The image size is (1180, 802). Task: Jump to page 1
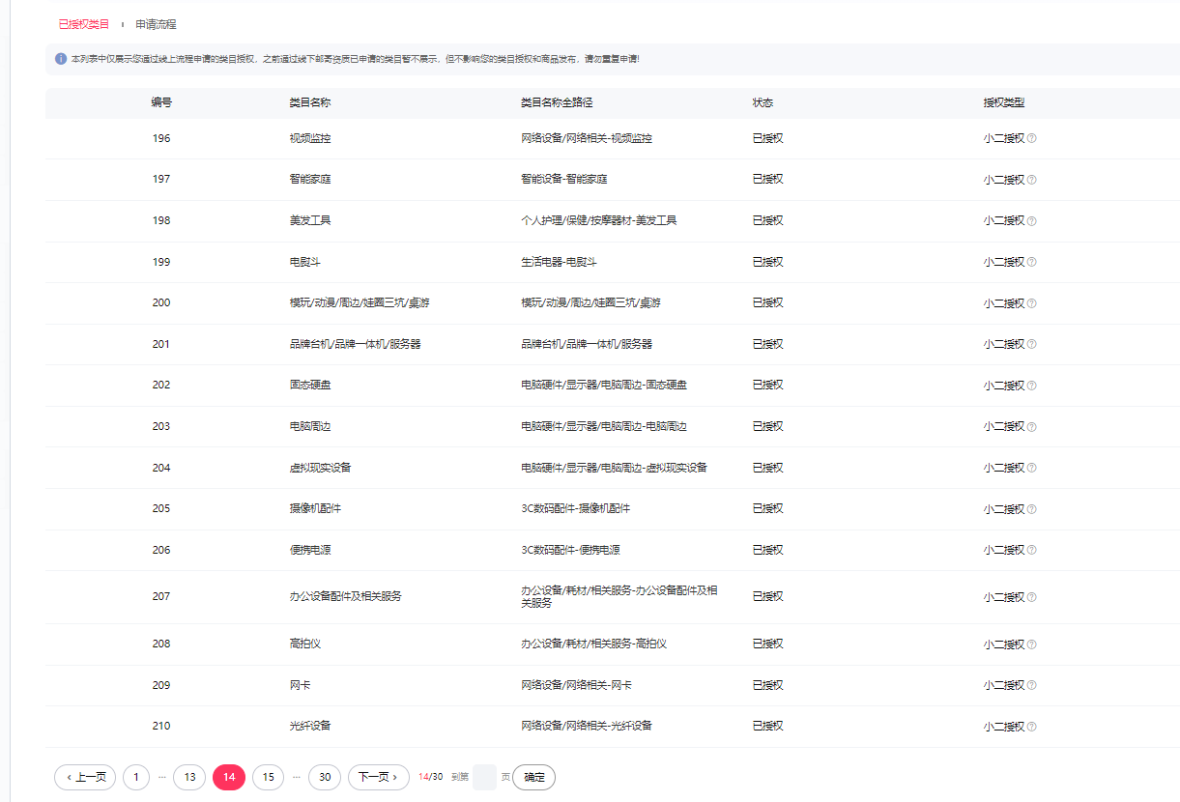point(136,777)
